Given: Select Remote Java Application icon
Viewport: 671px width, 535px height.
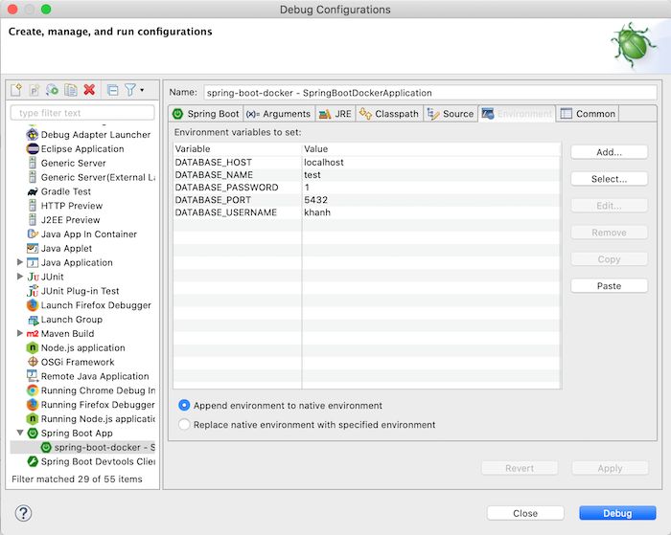Looking at the screenshot, I should 33,376.
